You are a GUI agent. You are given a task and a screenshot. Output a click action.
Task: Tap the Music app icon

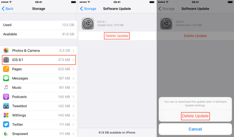[x=6, y=87]
